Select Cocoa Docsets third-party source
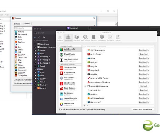Viewport: 160px width, 133px height. point(70,68)
